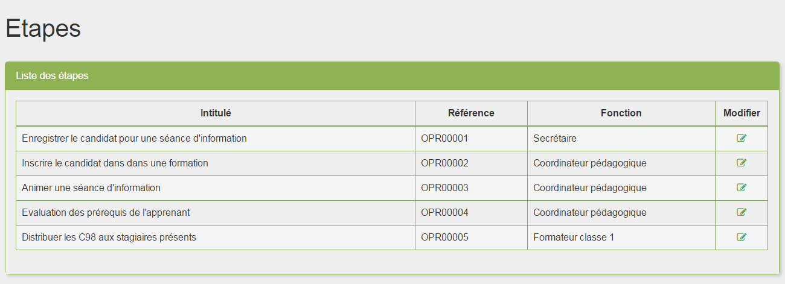Select the Secrétaire function cell
Screen dimensions: 785x284
point(621,138)
